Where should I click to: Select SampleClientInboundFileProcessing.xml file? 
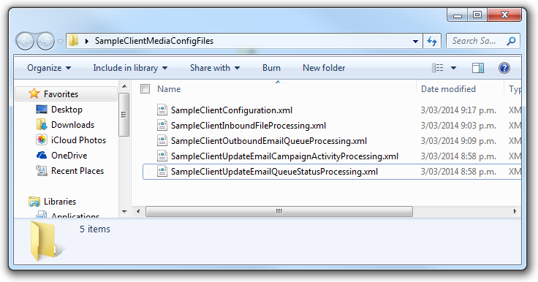click(x=249, y=126)
